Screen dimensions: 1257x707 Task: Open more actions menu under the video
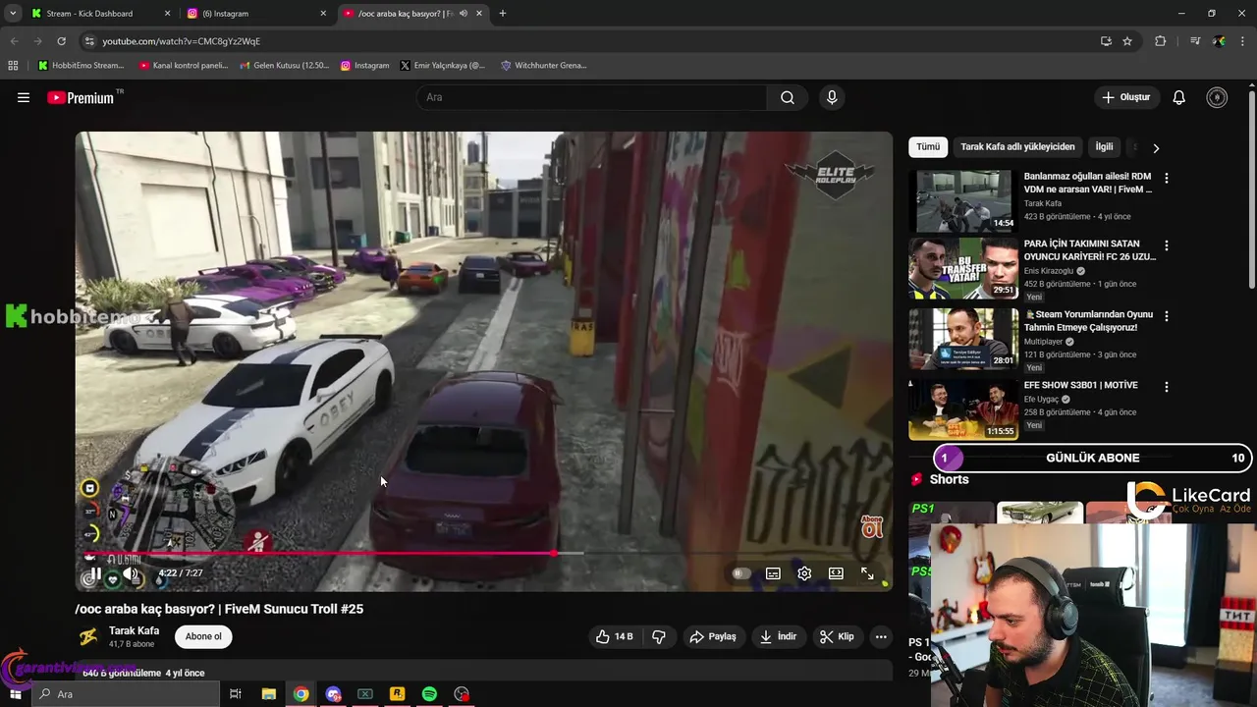click(x=881, y=636)
